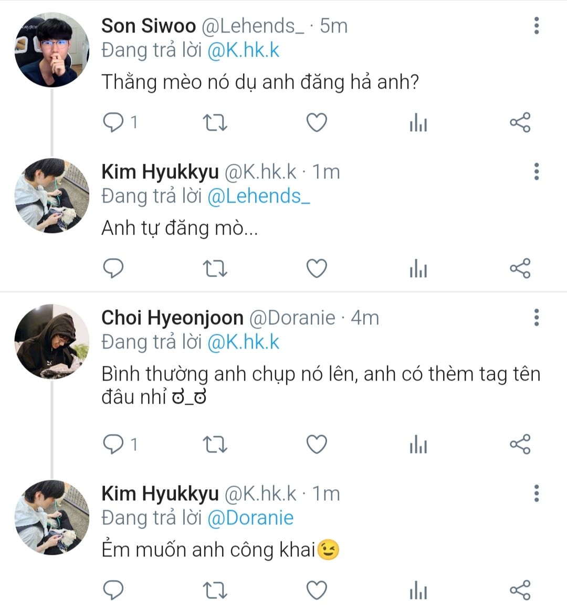Share Kim Hyukkyu's 'Ẻm muốn anh công khai' tweet
The image size is (567, 609).
[520, 590]
